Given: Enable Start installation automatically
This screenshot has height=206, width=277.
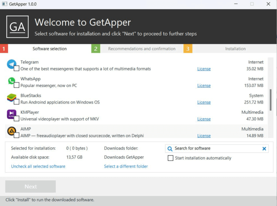Looking at the screenshot, I should pyautogui.click(x=170, y=158).
